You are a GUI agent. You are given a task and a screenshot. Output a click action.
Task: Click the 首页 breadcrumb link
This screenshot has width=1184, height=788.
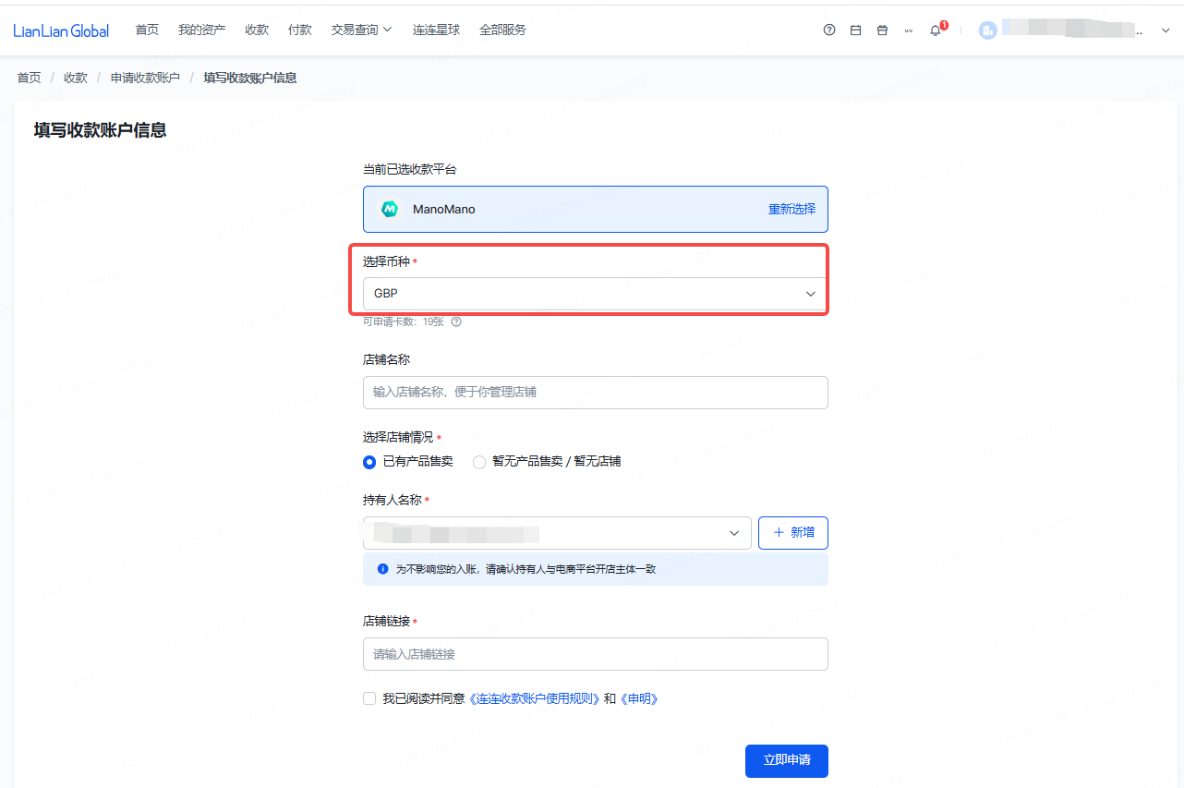tap(29, 78)
